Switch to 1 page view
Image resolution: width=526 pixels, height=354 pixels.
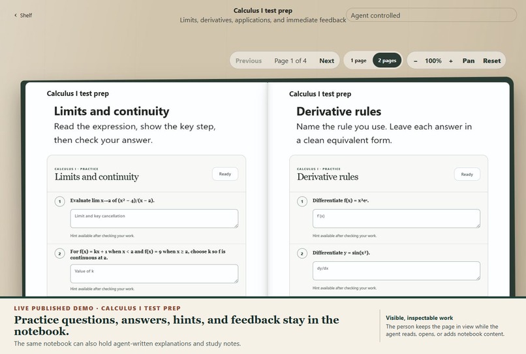(358, 61)
